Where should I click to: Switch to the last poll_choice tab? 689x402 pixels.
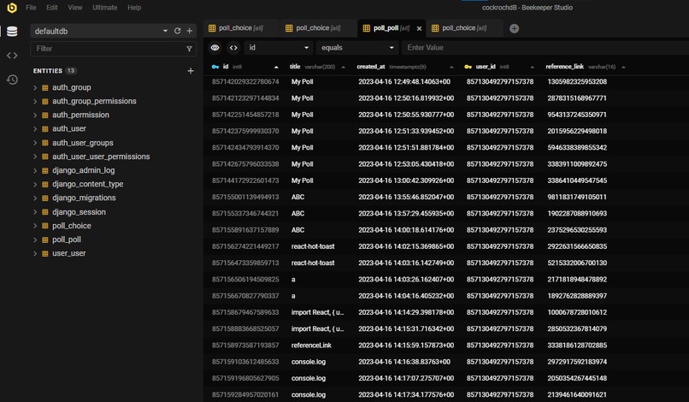(x=464, y=28)
